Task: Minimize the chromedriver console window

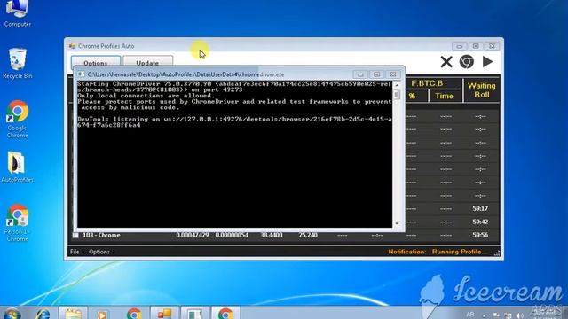Action: point(360,74)
